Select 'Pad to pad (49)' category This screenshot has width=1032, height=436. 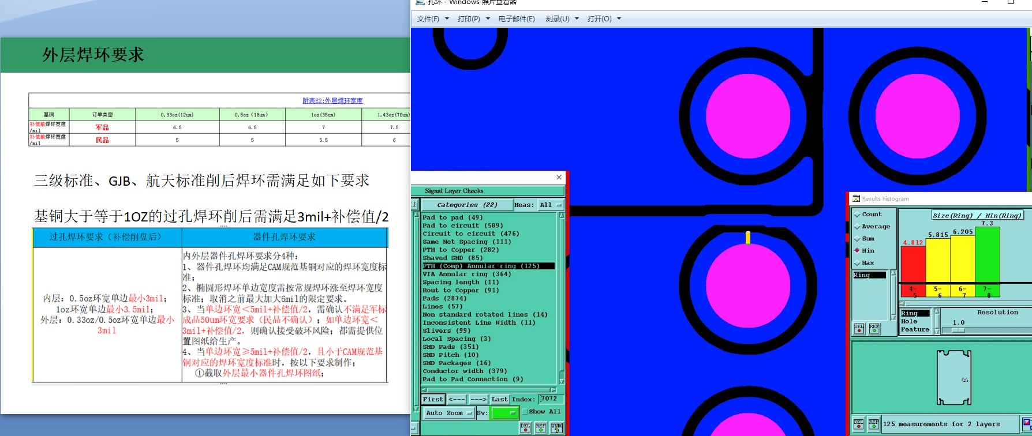pyautogui.click(x=453, y=217)
